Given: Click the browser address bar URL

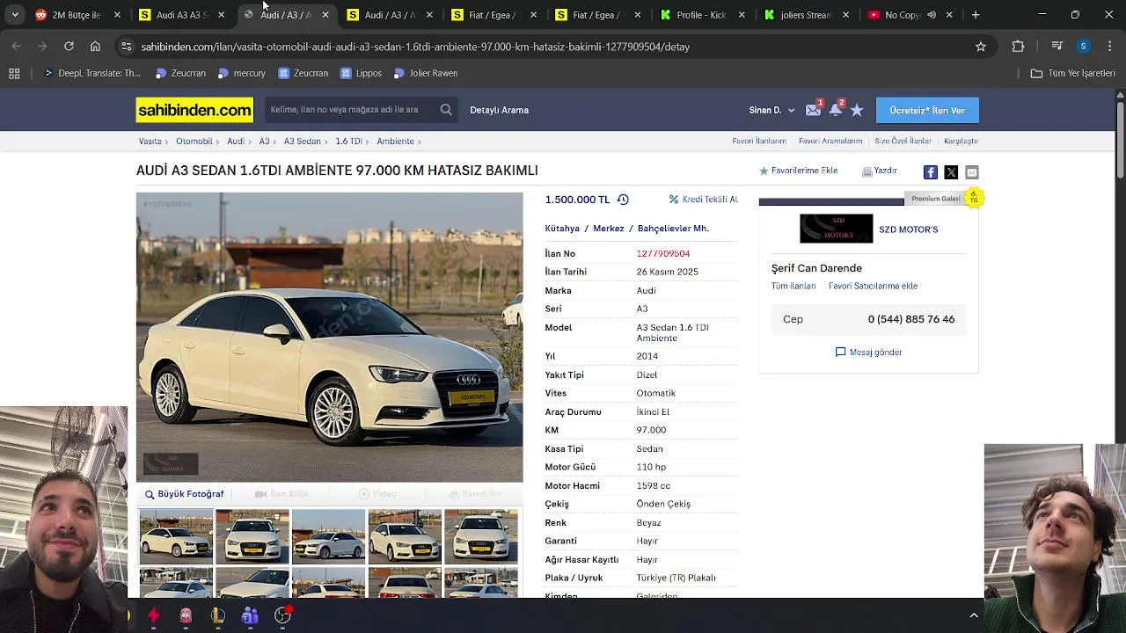Looking at the screenshot, I should 415,47.
